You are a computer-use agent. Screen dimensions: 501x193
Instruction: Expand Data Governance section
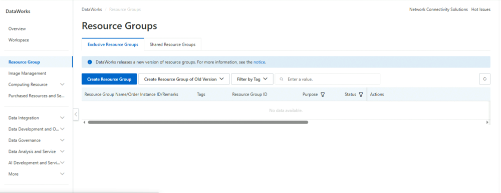tap(62, 140)
